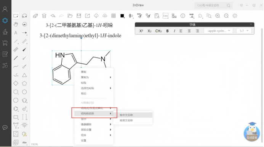Click the cloud download icon
The image size is (264, 147).
click(96, 16)
